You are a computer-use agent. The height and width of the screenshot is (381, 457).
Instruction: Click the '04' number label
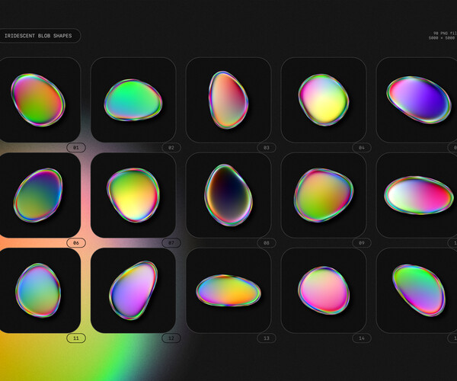tap(362, 148)
